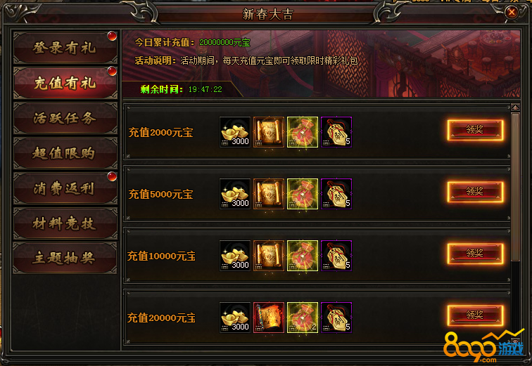Click gold ingot icon in 充值2000元宝 row
Screen dimensions: 532x366
(x=235, y=132)
